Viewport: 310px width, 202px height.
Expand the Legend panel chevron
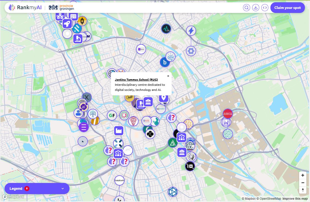pos(63,189)
